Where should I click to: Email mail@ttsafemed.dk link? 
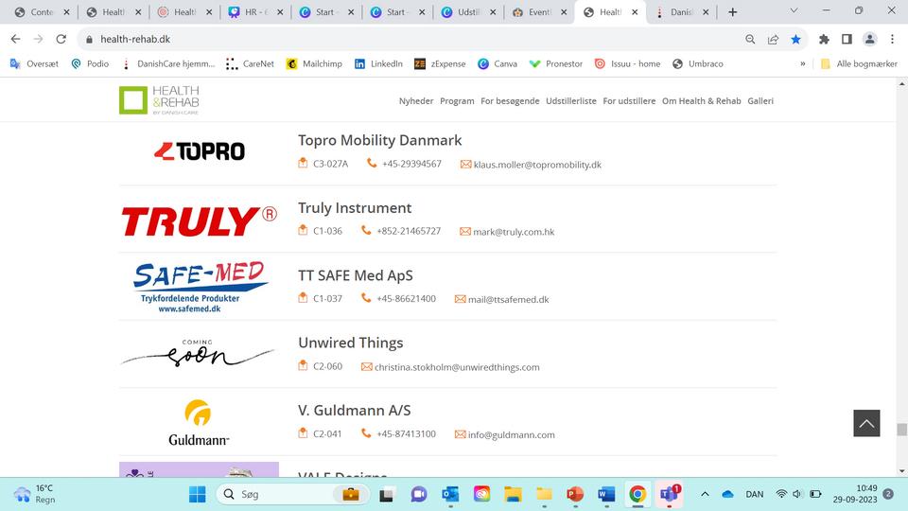(509, 300)
